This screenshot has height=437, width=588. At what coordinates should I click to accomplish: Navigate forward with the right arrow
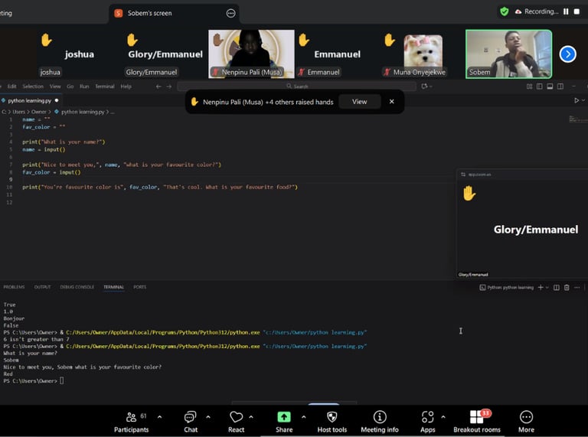pyautogui.click(x=169, y=86)
